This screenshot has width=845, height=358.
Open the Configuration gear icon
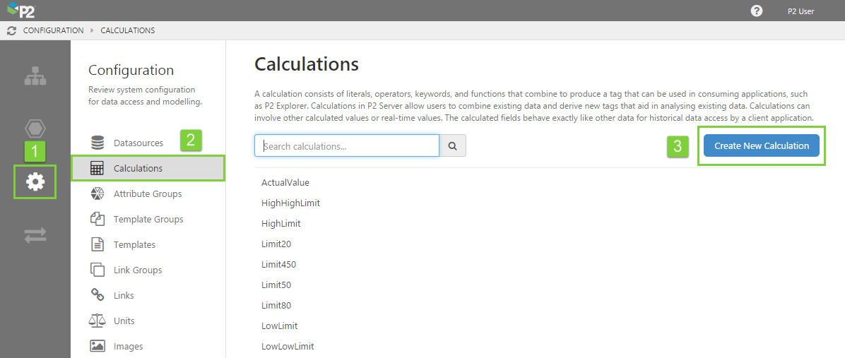(35, 181)
